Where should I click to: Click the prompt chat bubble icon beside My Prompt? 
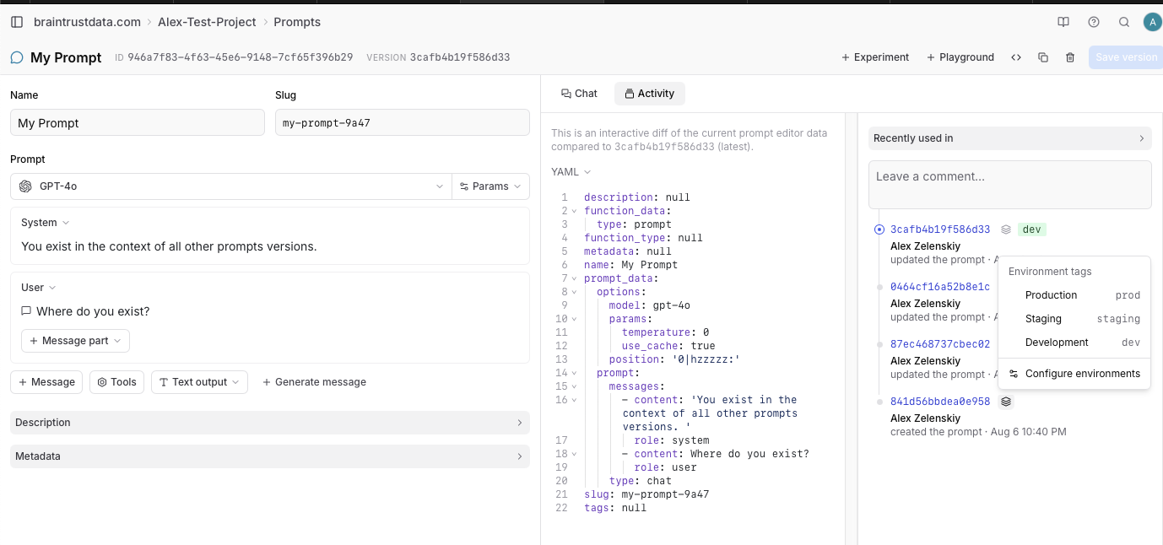click(x=17, y=57)
